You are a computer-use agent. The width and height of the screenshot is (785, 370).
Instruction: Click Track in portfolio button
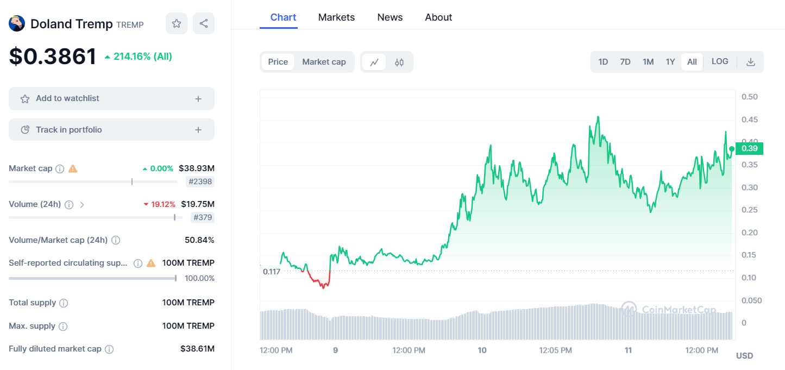(111, 130)
